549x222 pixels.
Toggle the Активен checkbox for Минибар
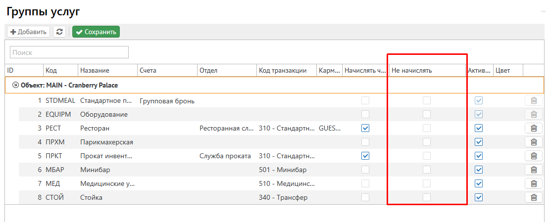click(x=479, y=170)
